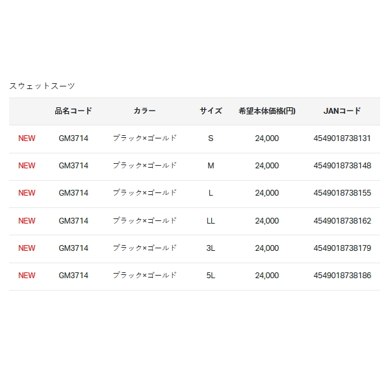Click the size LL cell

point(211,221)
